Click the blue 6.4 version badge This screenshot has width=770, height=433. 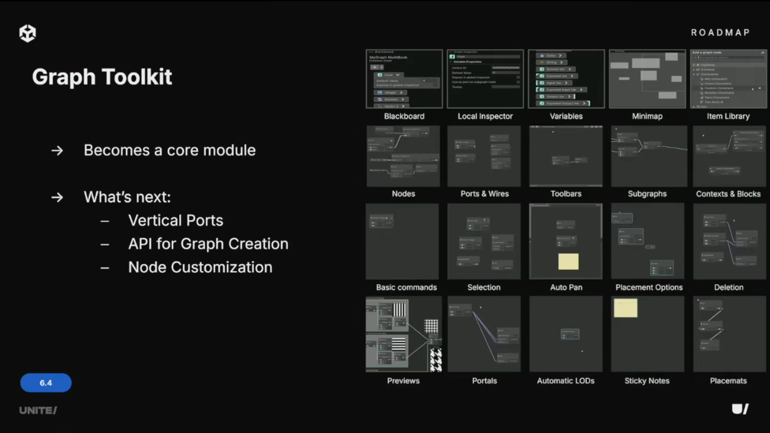tap(46, 382)
